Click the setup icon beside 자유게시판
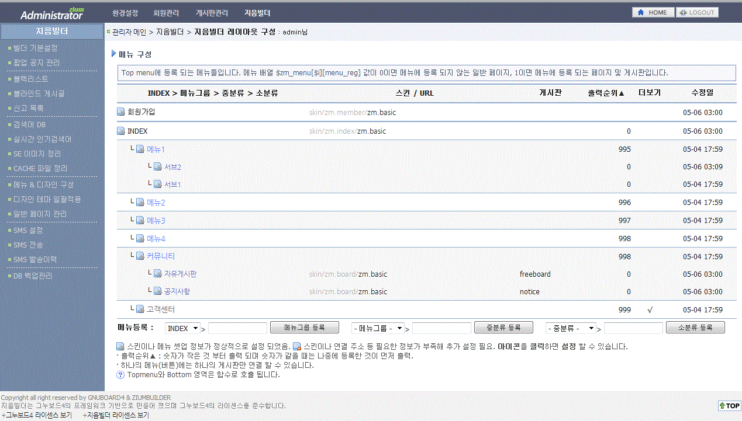The width and height of the screenshot is (742, 421). (x=157, y=274)
